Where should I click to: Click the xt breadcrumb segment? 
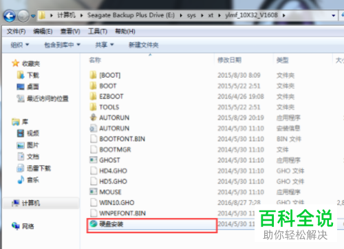tap(211, 15)
